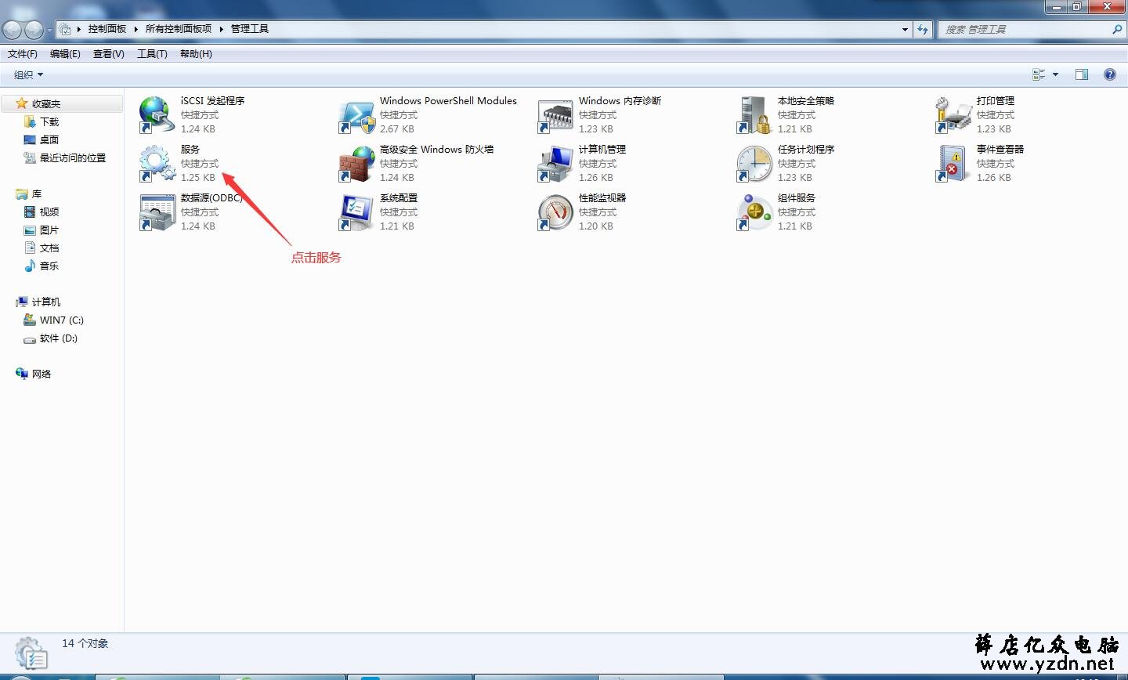Select 图片 library

point(49,230)
